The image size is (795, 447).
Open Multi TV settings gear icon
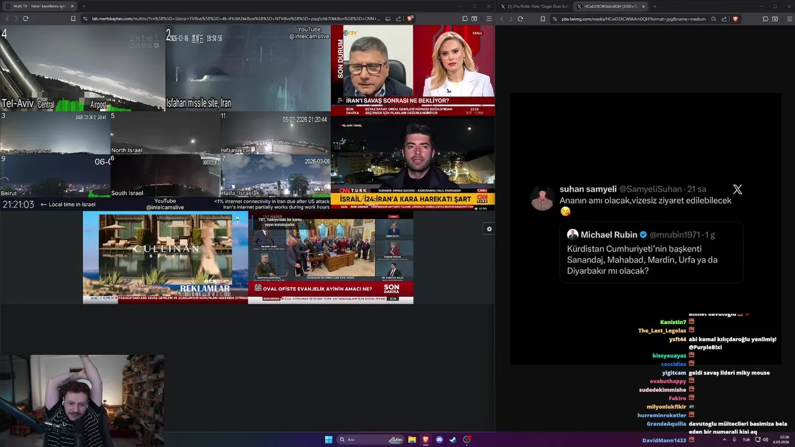[489, 229]
